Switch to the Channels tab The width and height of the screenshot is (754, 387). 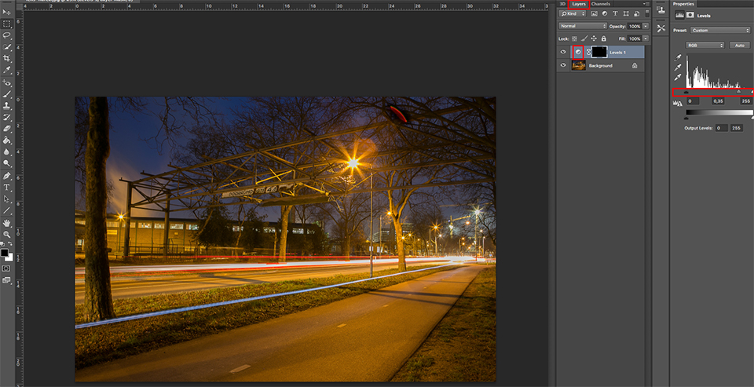601,4
